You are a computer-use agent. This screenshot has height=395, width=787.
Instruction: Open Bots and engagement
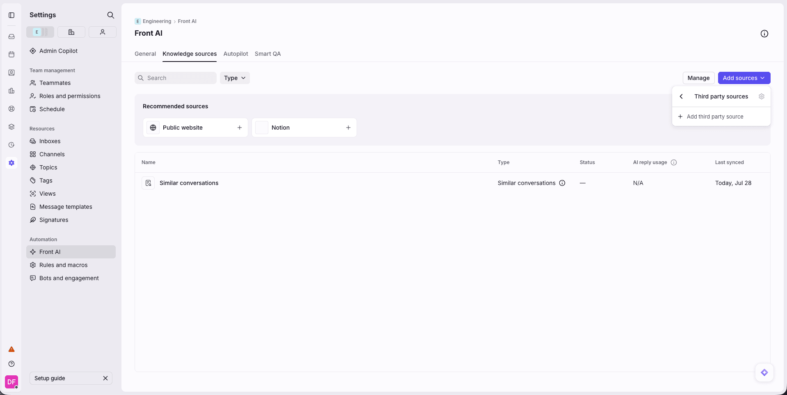coord(71,278)
